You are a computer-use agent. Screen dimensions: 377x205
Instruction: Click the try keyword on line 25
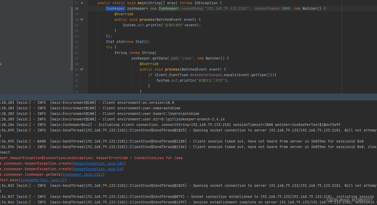109,47
